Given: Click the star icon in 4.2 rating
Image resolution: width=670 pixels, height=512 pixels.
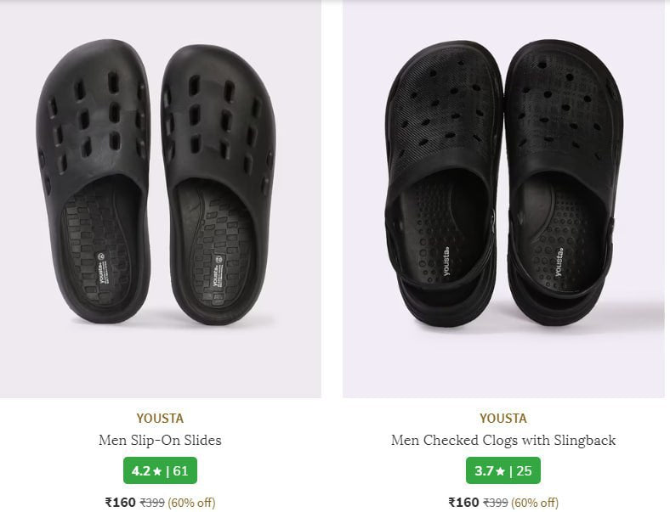Looking at the screenshot, I should [156, 470].
